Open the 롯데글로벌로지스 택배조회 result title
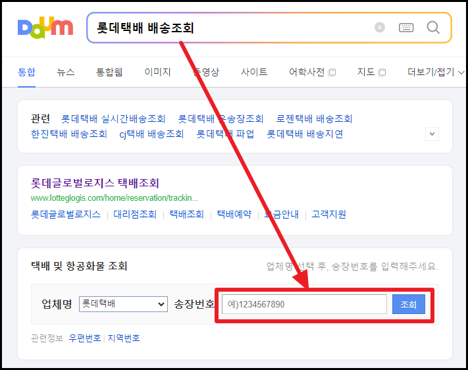Screen dimensions: 468x370 95,183
